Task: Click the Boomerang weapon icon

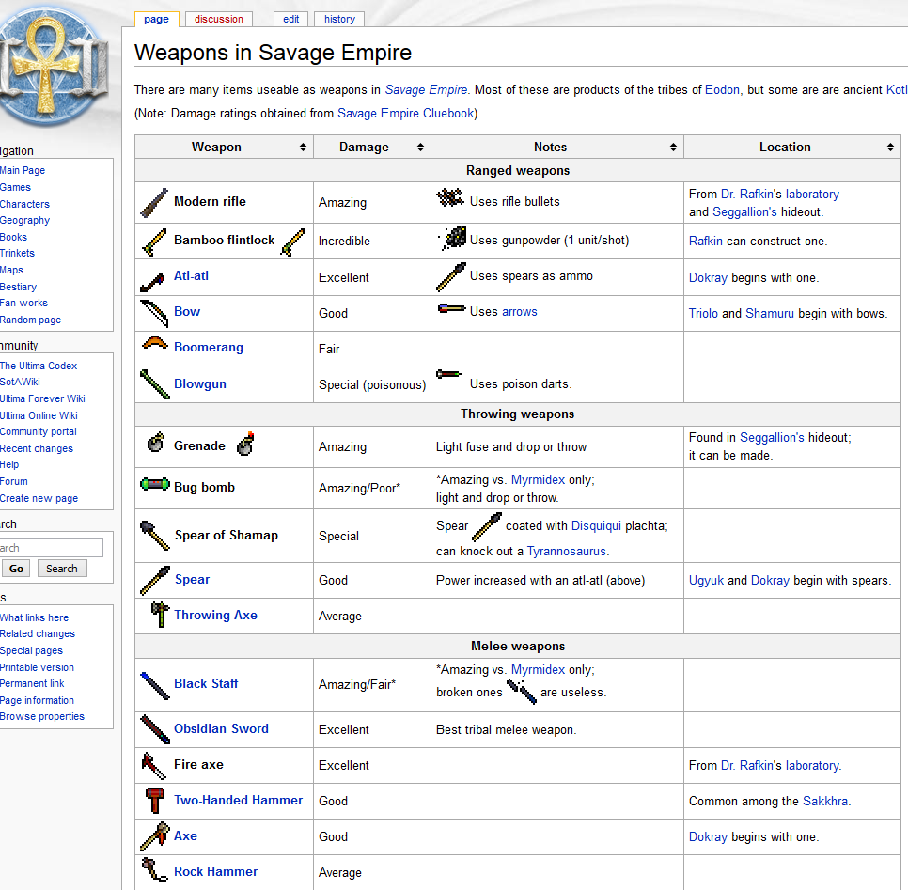Action: (154, 343)
